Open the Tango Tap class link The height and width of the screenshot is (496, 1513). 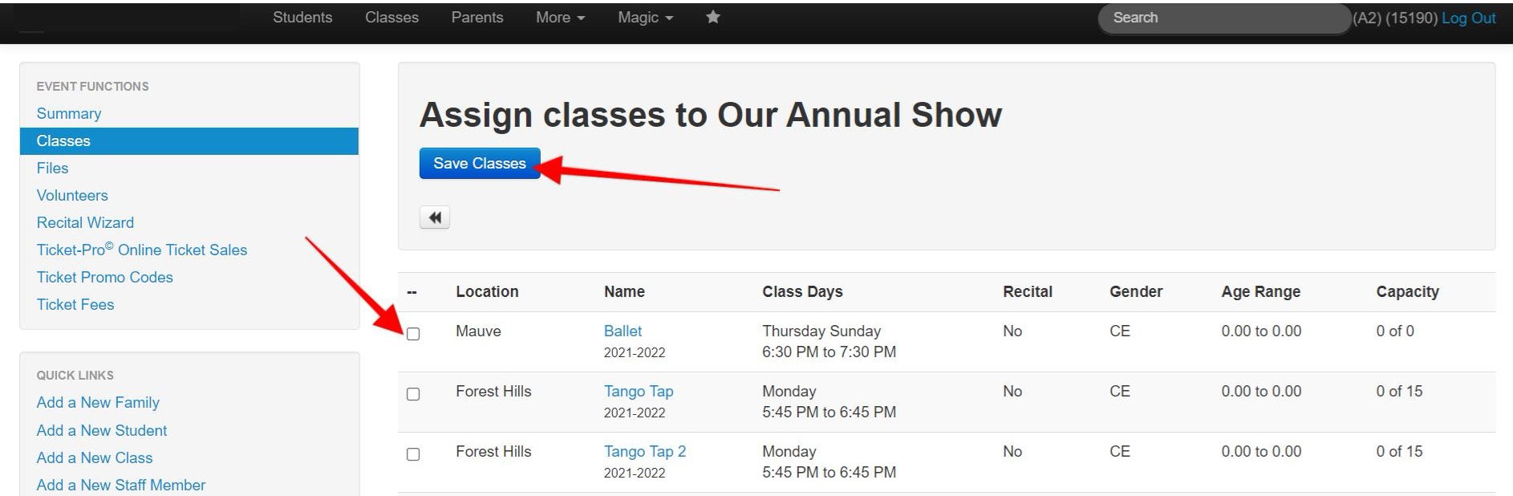[639, 391]
